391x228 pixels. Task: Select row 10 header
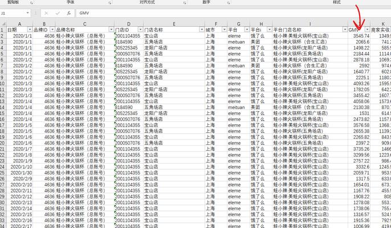point(3,83)
